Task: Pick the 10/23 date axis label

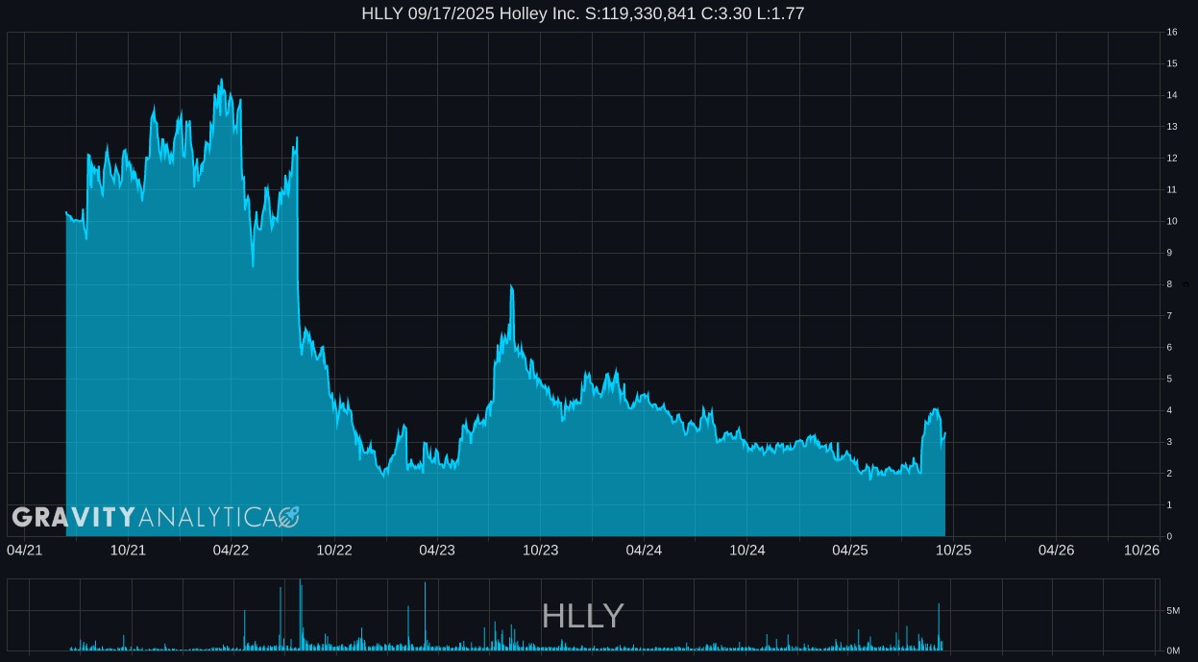Action: pyautogui.click(x=541, y=550)
